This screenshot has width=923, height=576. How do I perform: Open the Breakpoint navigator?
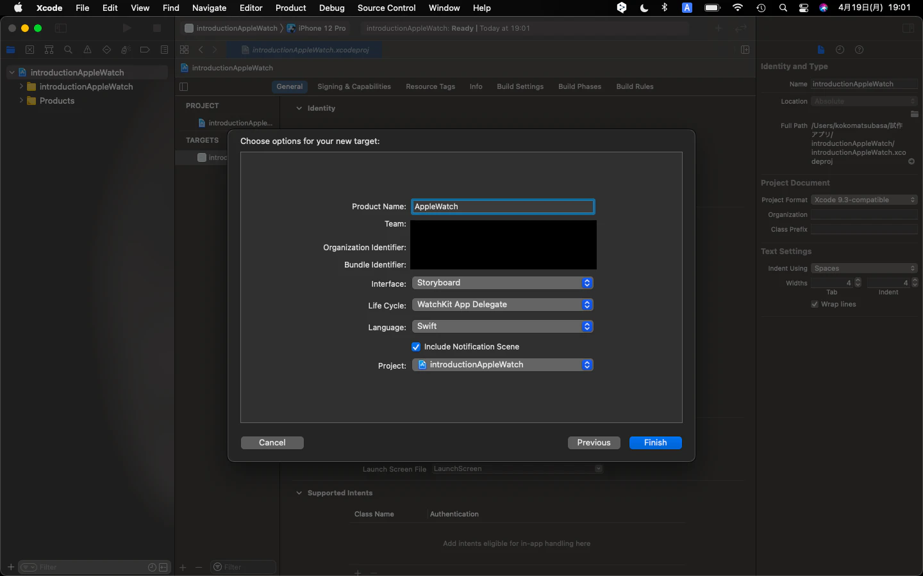pos(145,50)
